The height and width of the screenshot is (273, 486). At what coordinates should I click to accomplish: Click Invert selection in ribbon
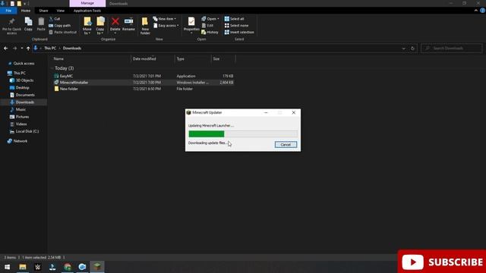239,32
